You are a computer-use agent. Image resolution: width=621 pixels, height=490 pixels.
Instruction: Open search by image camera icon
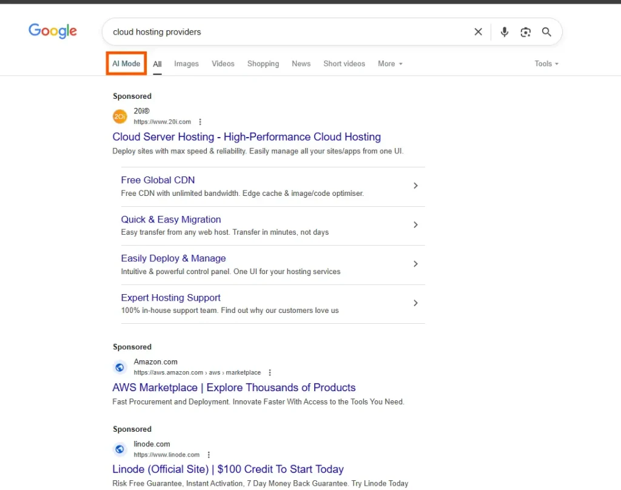[x=526, y=32]
